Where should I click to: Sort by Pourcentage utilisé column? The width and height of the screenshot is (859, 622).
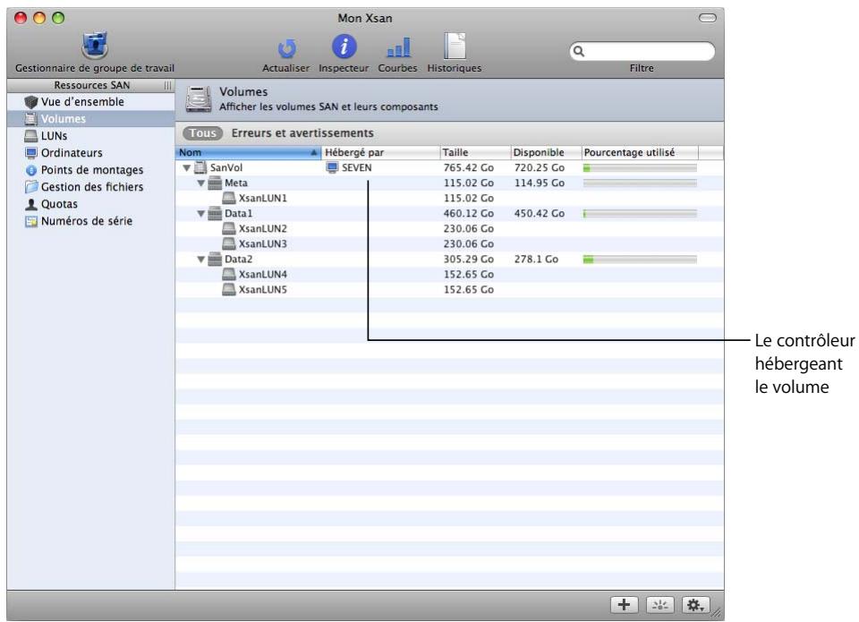tap(639, 152)
